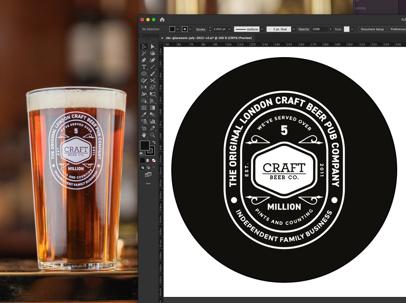Image resolution: width=406 pixels, height=303 pixels.
Task: Open Preferences from control bar
Action: click(397, 29)
